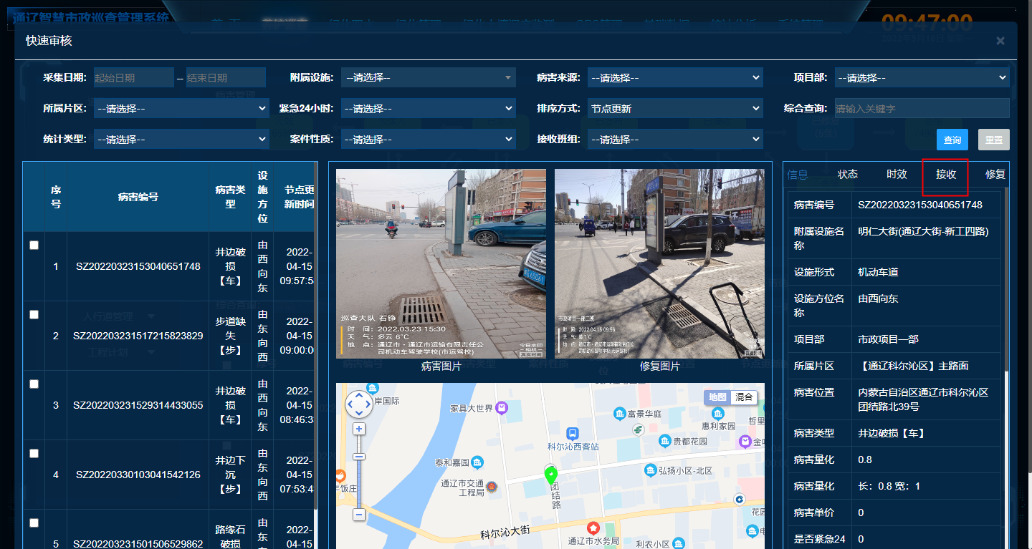The width and height of the screenshot is (1032, 549).
Task: Click 明仁大街(通辽大街-新工四路) facility value
Action: (923, 231)
